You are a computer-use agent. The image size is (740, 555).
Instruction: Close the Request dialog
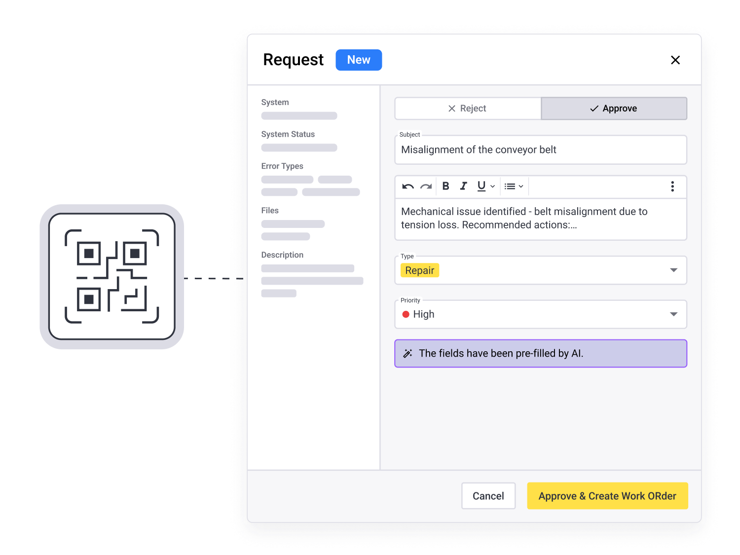(675, 60)
